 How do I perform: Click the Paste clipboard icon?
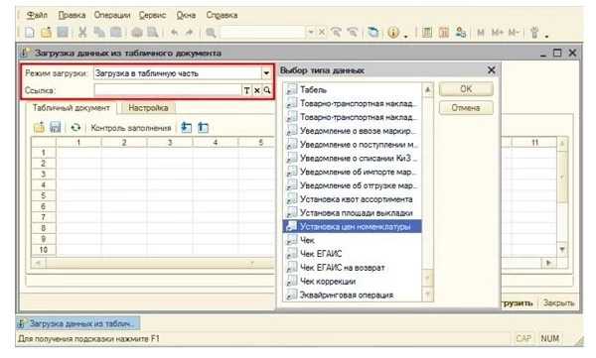(x=115, y=33)
